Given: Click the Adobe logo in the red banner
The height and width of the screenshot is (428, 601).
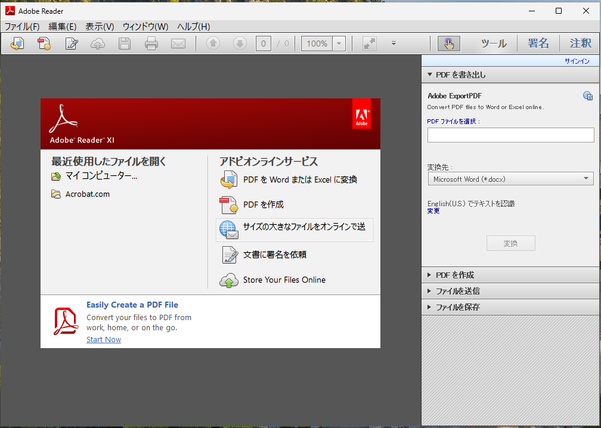Looking at the screenshot, I should coord(361,114).
